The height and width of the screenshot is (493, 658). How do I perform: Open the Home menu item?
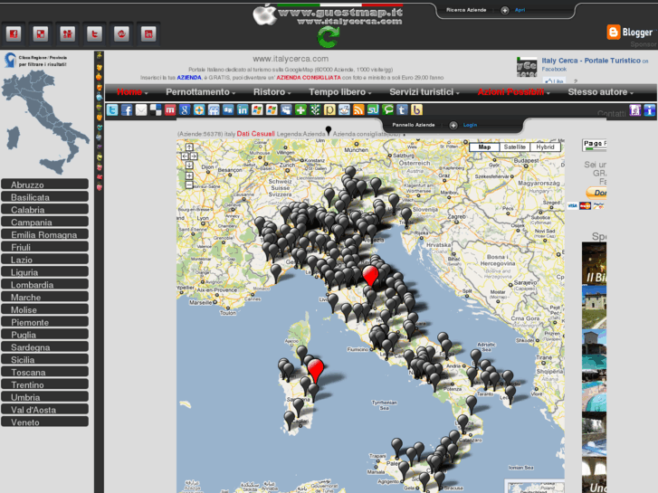pos(132,92)
